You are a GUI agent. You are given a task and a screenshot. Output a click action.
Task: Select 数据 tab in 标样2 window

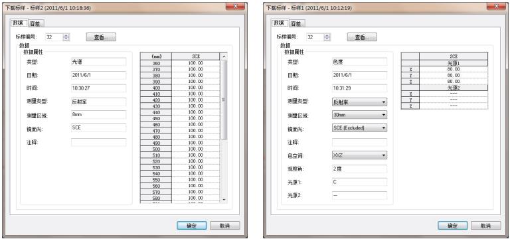19,23
